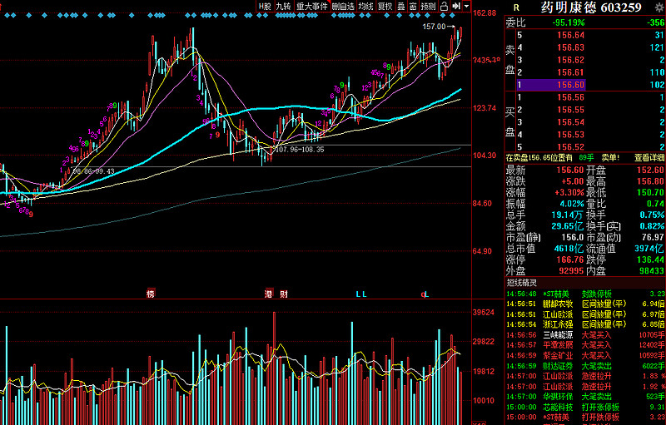Select sell level 1 price 156.60
Image resolution: width=666 pixels, height=425 pixels.
tap(570, 85)
